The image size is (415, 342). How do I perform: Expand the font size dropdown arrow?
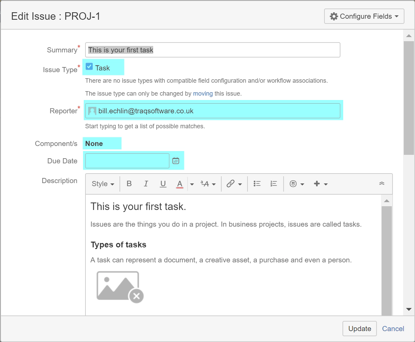214,184
